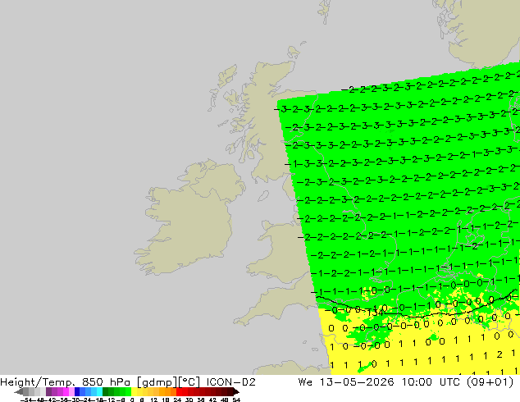Click the dark maroon right arrow end of the legend
Viewport: 520px width, 402px height.
[x=236, y=391]
